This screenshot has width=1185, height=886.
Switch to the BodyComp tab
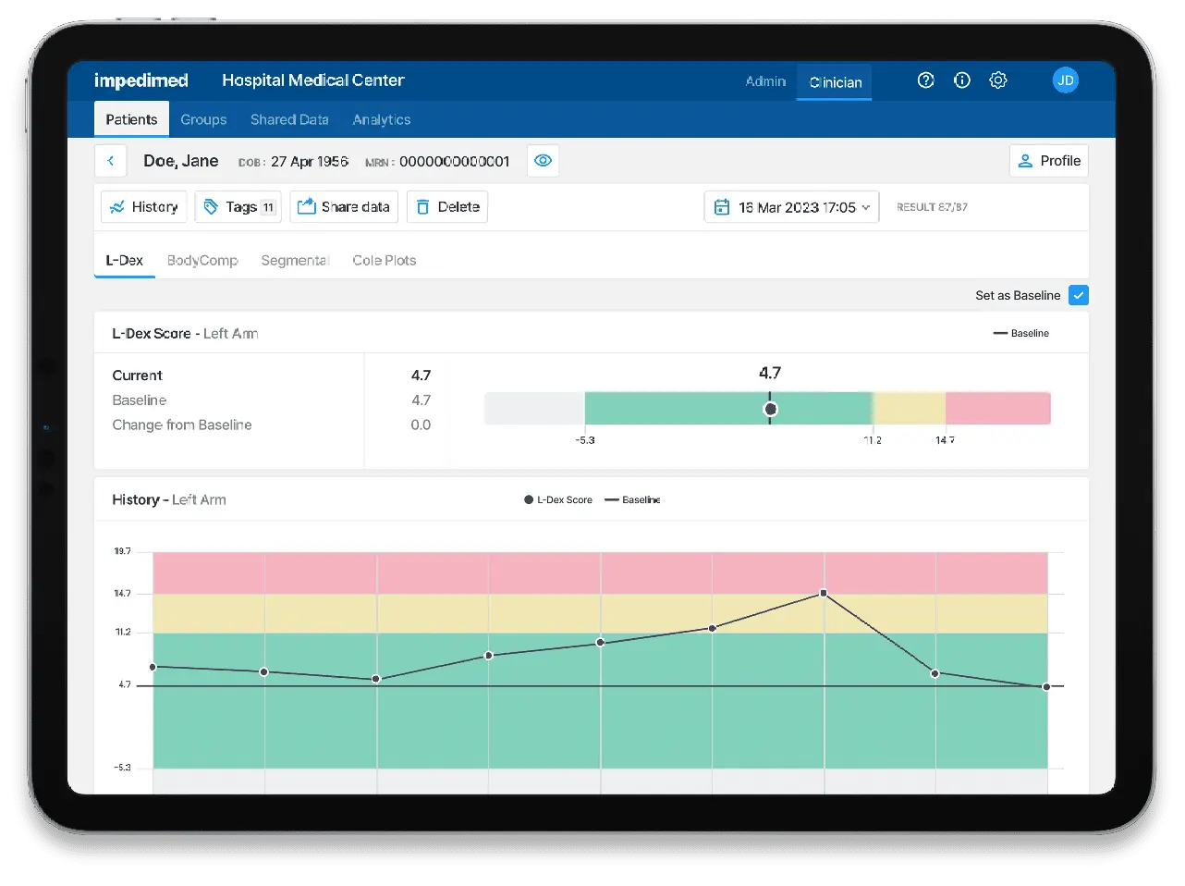click(x=202, y=260)
